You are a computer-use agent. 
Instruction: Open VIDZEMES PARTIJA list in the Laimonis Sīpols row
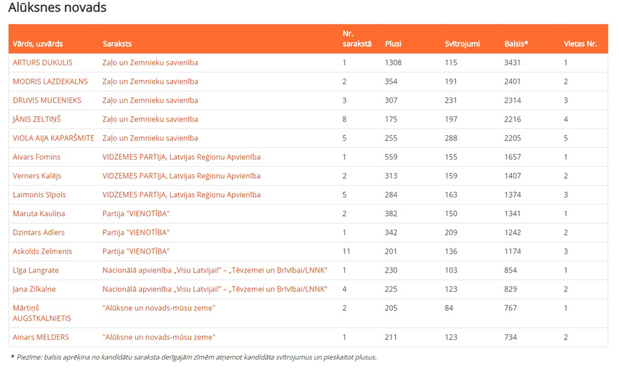tap(181, 195)
